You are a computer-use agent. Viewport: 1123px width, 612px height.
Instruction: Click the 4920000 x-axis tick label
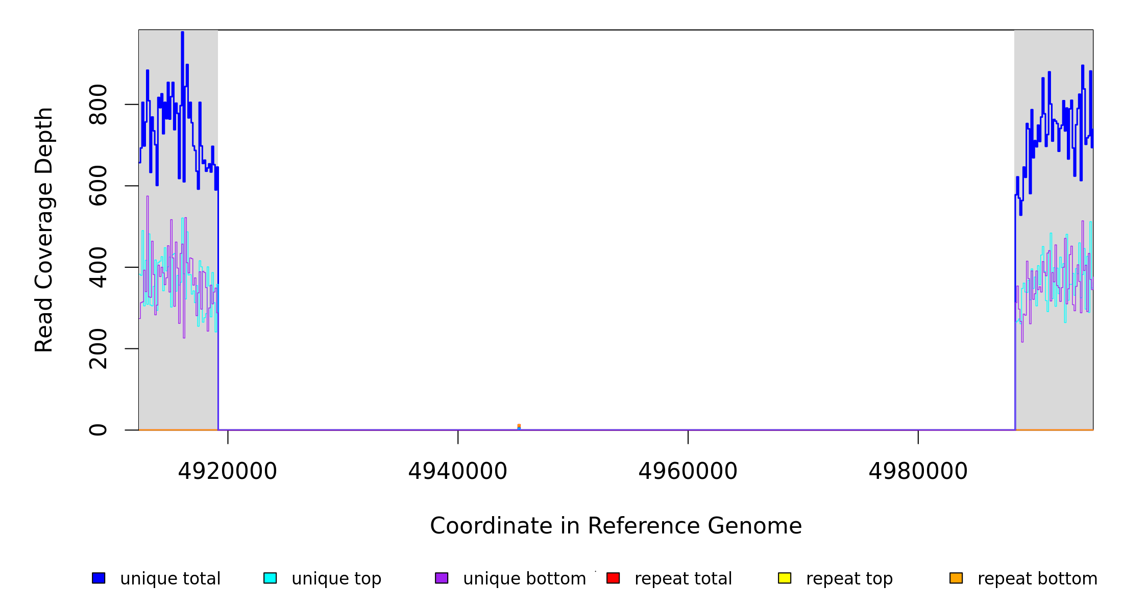click(228, 471)
